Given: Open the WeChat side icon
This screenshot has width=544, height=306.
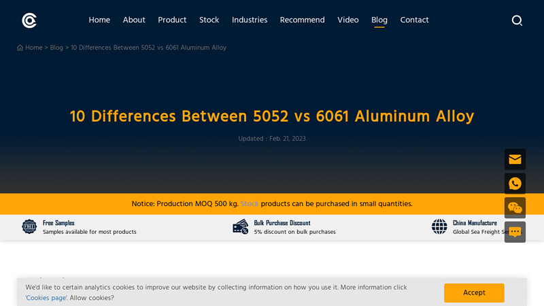Looking at the screenshot, I should tap(515, 208).
